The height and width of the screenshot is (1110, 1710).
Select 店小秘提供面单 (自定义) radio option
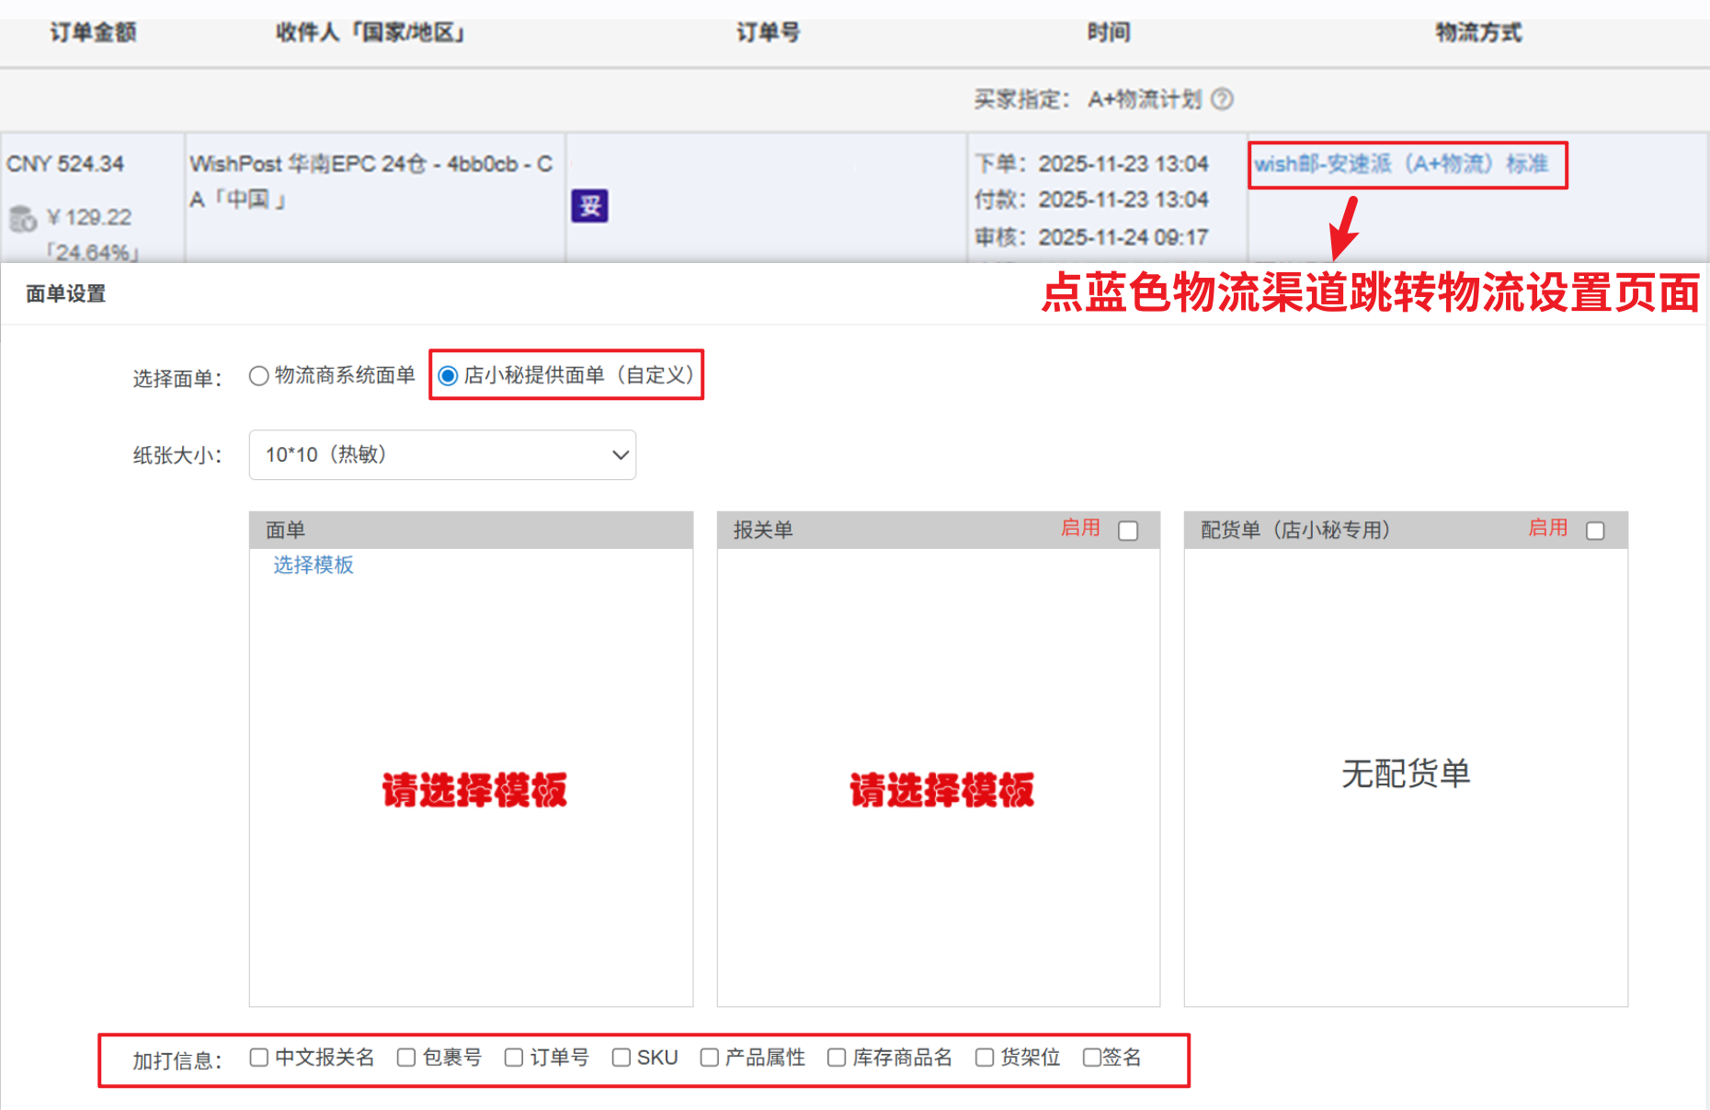(x=448, y=376)
